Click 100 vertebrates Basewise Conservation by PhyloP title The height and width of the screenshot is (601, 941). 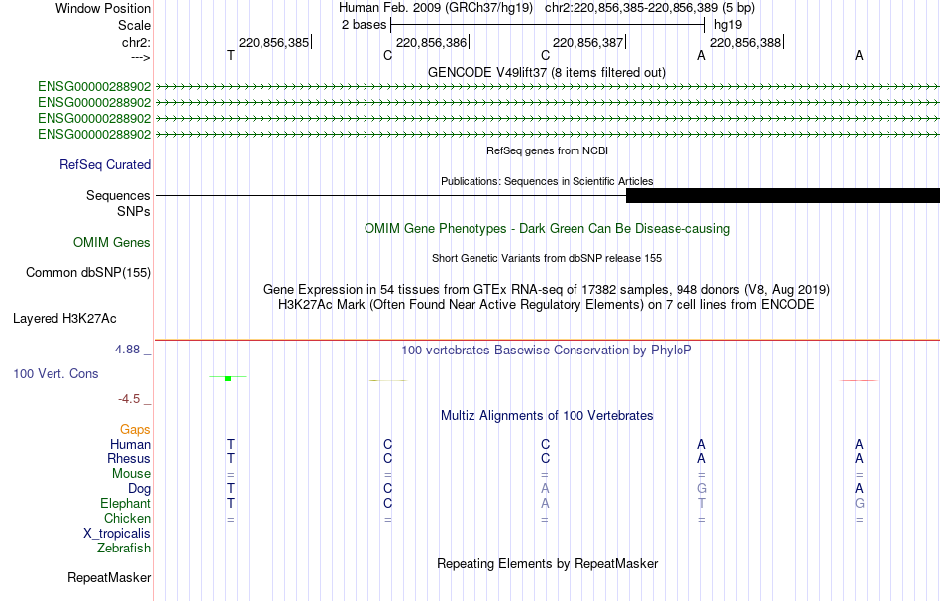click(x=547, y=350)
